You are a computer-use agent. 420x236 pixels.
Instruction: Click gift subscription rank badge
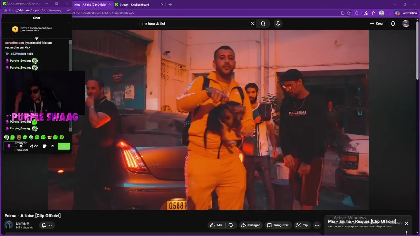click(x=15, y=29)
